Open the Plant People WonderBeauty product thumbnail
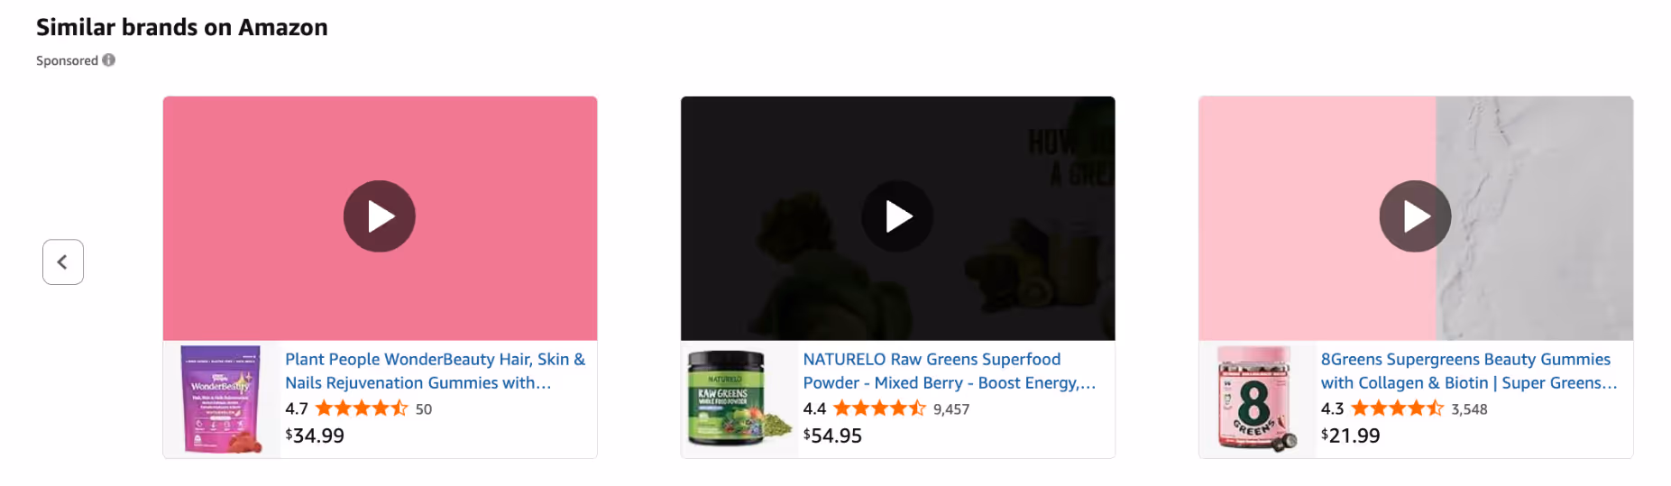1671x486 pixels. [x=222, y=399]
